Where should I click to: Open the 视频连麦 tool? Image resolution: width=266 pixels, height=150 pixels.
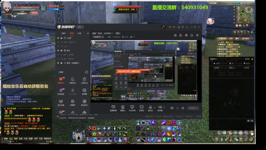(61, 91)
